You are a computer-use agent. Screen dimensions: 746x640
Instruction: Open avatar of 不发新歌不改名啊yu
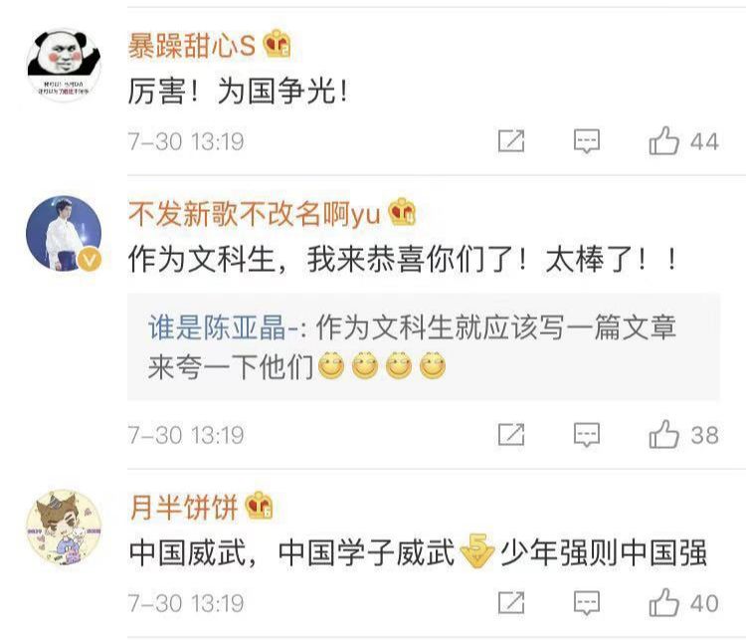tap(64, 234)
